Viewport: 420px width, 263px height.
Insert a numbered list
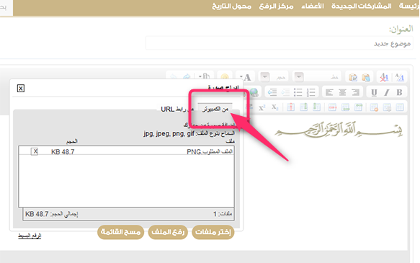[x=311, y=92]
